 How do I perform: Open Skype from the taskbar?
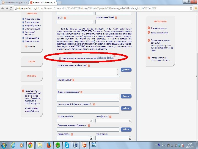tap(67, 145)
